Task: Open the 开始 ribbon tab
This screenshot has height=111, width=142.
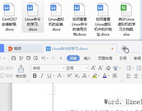Action: 73,58
